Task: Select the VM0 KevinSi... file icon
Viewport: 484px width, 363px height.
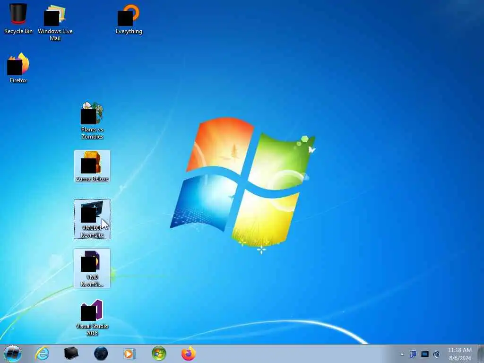Action: click(92, 268)
